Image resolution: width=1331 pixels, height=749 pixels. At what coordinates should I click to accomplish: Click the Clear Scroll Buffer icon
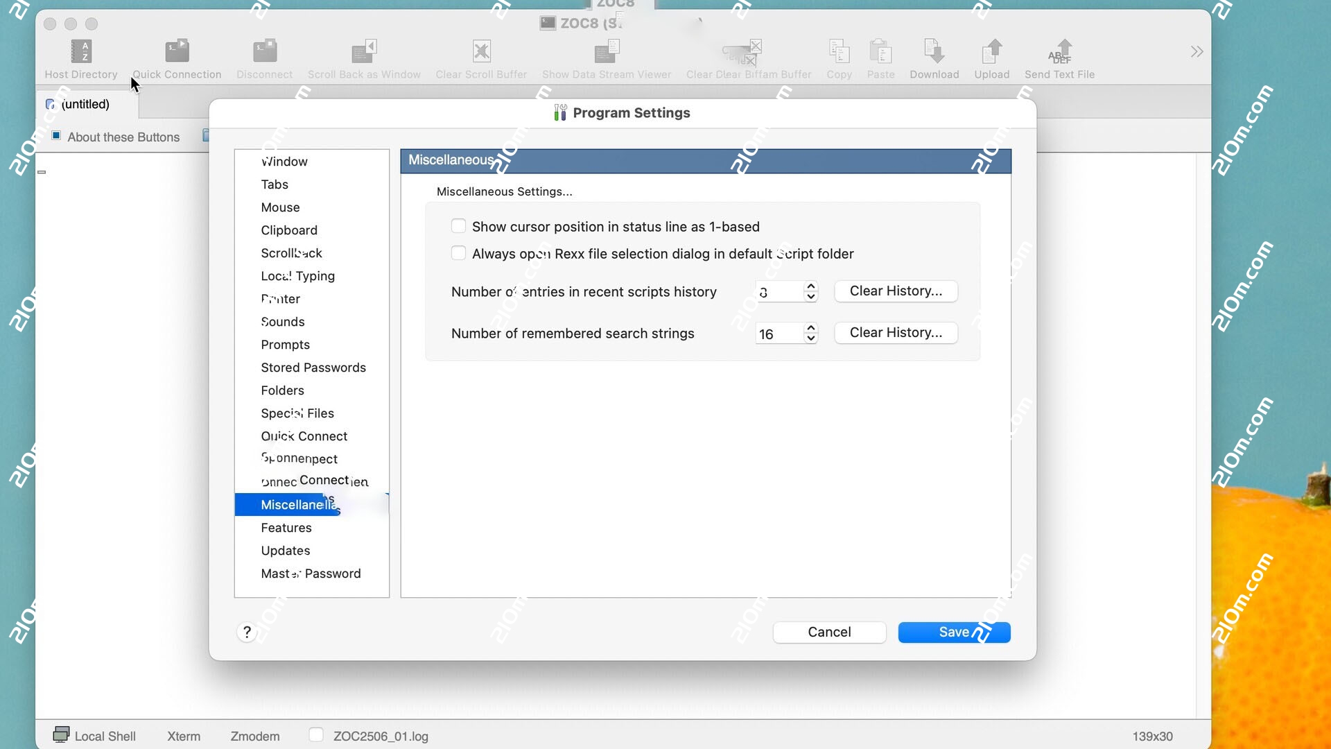pyautogui.click(x=481, y=51)
